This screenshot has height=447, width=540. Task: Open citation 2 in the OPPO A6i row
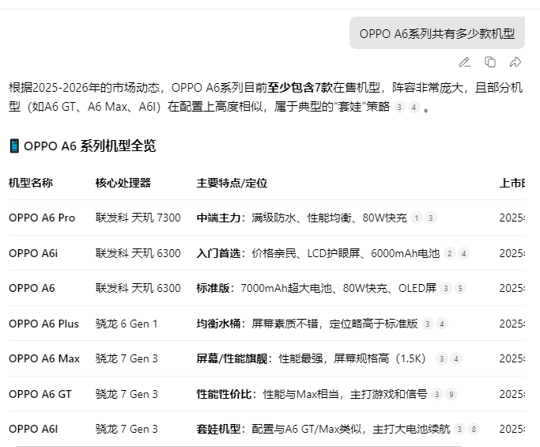[449, 254]
